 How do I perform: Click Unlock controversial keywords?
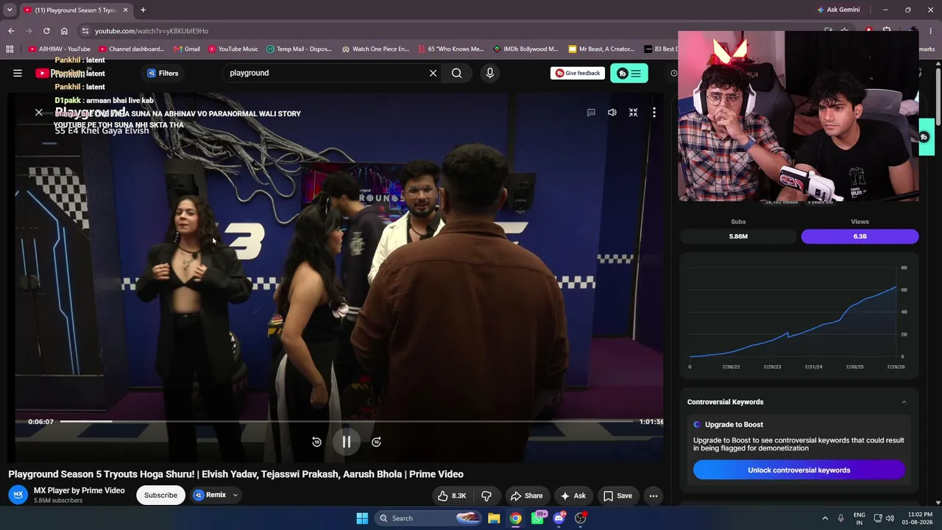798,470
